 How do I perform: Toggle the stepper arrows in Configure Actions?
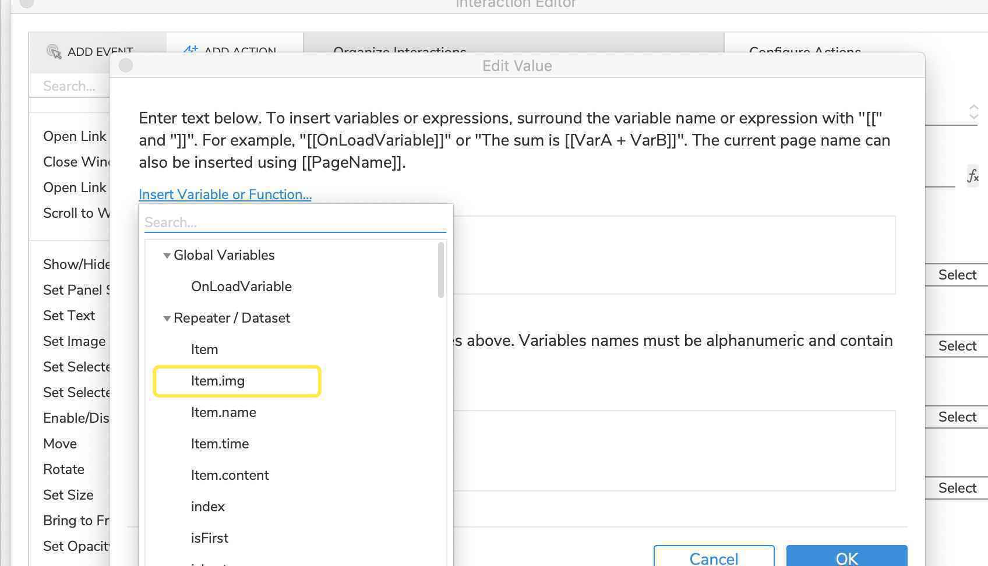973,112
